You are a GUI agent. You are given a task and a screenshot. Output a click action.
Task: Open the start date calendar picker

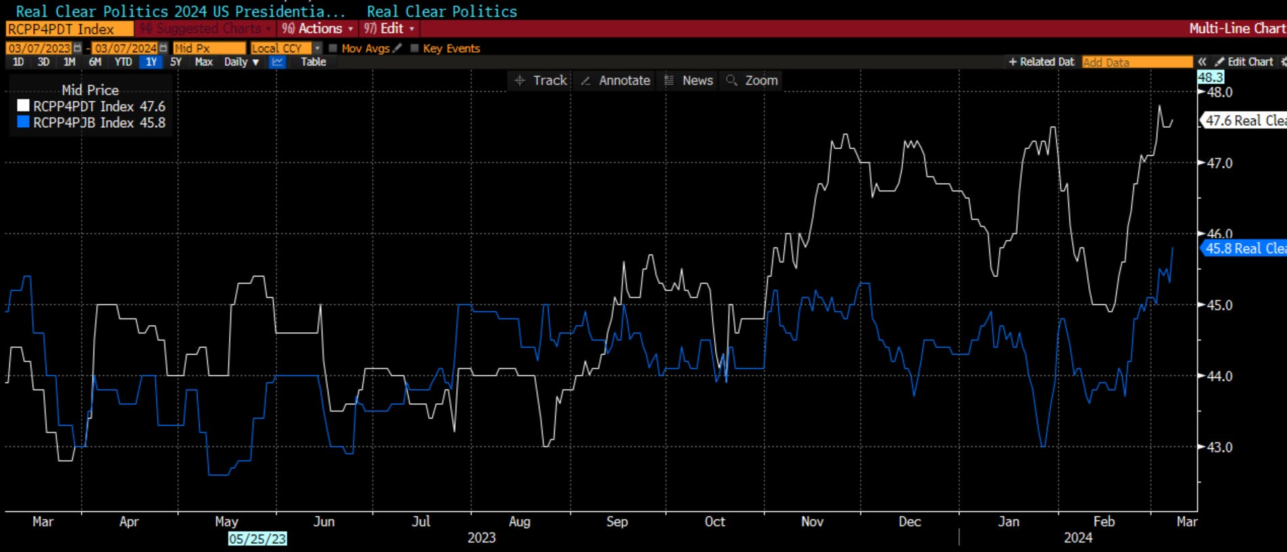[x=78, y=48]
